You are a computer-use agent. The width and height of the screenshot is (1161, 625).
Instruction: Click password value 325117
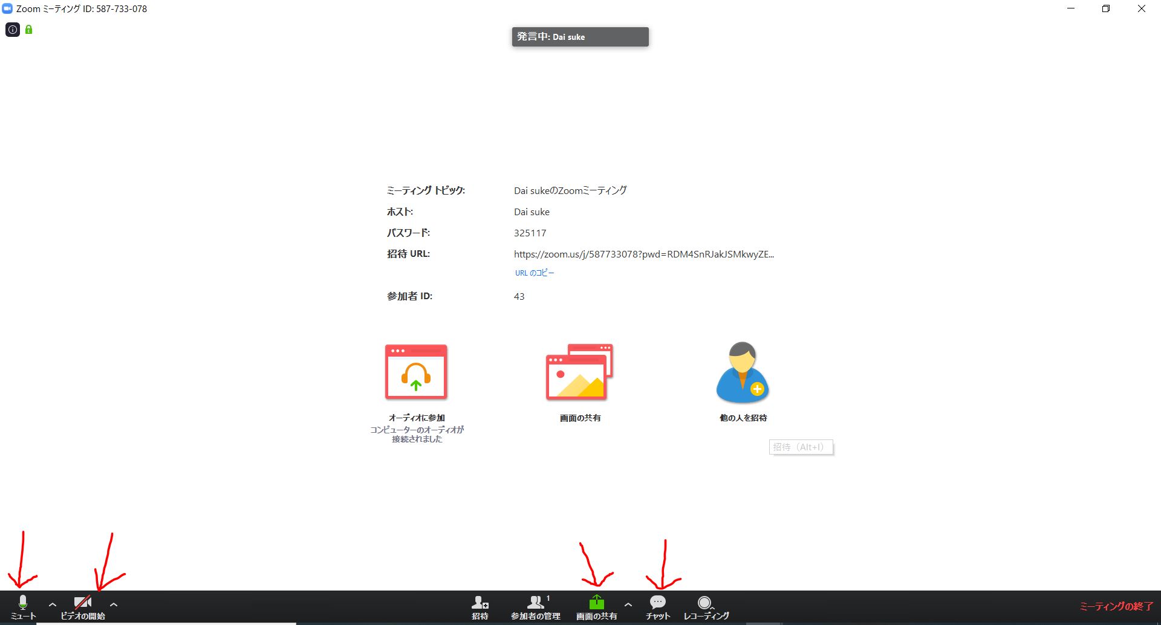(x=530, y=233)
